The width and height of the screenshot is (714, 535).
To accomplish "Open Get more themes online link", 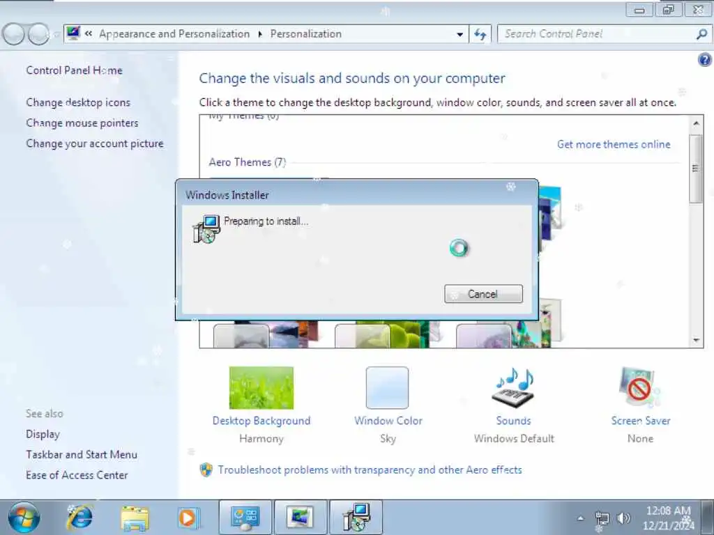I will pos(614,144).
